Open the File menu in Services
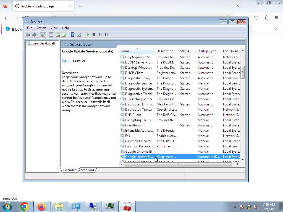 tap(29, 28)
